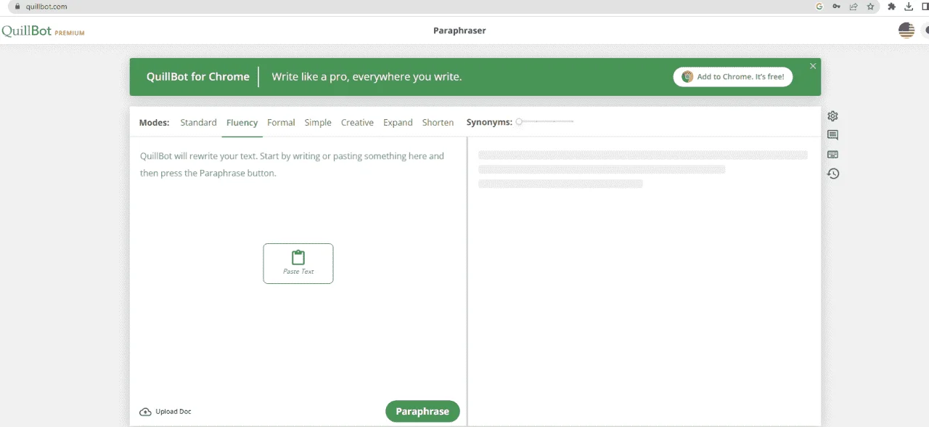929x427 pixels.
Task: Click the Google icon in address bar
Action: (819, 7)
